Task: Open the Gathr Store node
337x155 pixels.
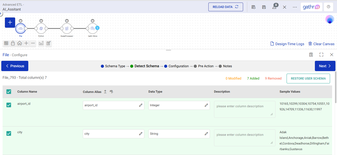Action: 92,28
